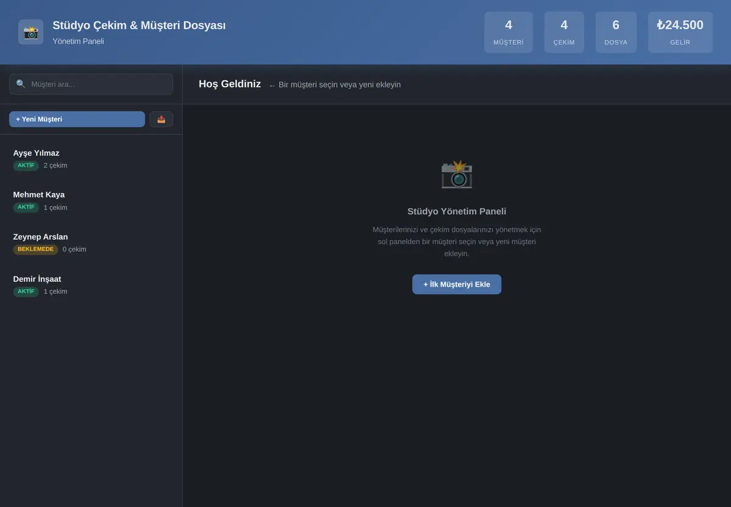Click the camera logo icon in the header
This screenshot has height=507, width=731.
point(30,32)
